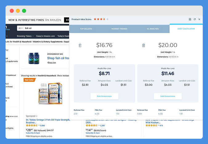Click the Shop now link
Image resolution: width=208 pixels, height=144 pixels.
click(x=52, y=62)
